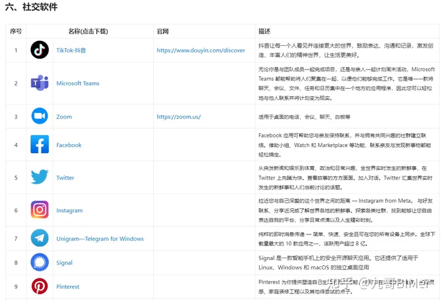441x301 pixels.
Task: Click row number 6 cell
Action: click(x=16, y=211)
